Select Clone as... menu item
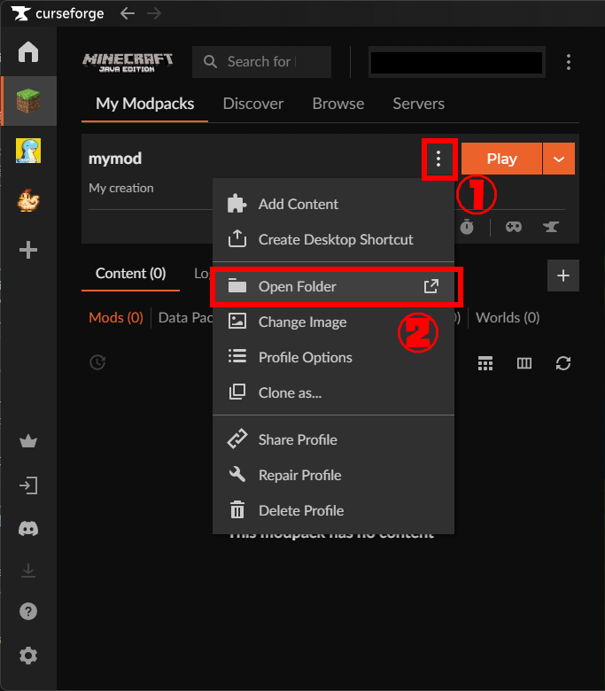 click(x=333, y=392)
